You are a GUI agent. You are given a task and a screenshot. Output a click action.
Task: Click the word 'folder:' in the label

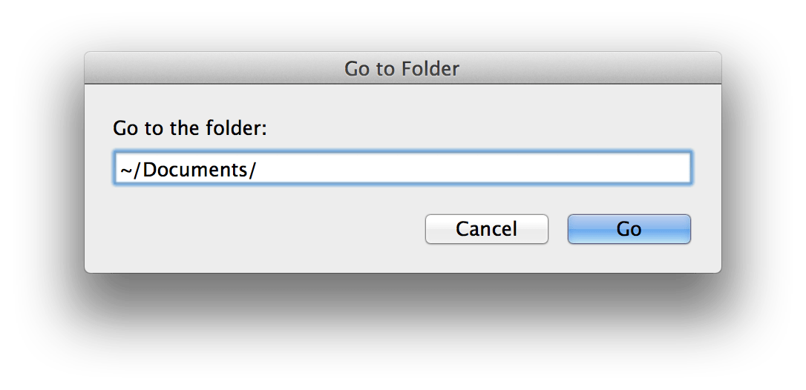(x=238, y=128)
